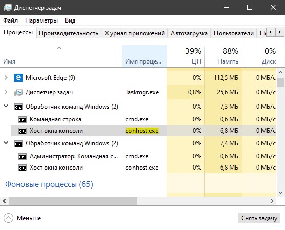Switch to the Производительность tab
Viewport: 285px width, 230px height.
[69, 33]
